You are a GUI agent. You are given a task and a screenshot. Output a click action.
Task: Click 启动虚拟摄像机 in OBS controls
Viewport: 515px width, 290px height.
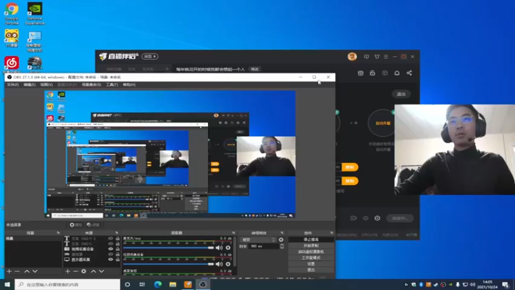(x=311, y=251)
